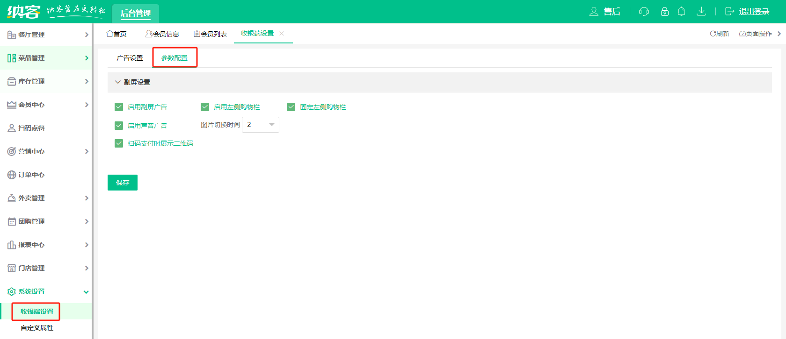Collapse the 副屏设置 section
The width and height of the screenshot is (786, 339).
[118, 82]
